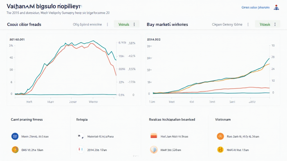Click the icon next to "2014 2ific 17an"
This screenshot has width=287, height=161.
pos(80,150)
